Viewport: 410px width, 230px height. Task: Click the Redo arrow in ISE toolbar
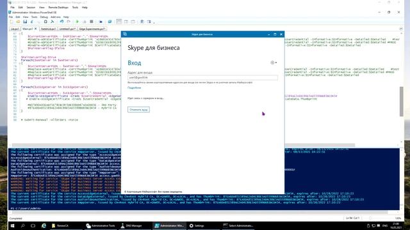[69, 22]
